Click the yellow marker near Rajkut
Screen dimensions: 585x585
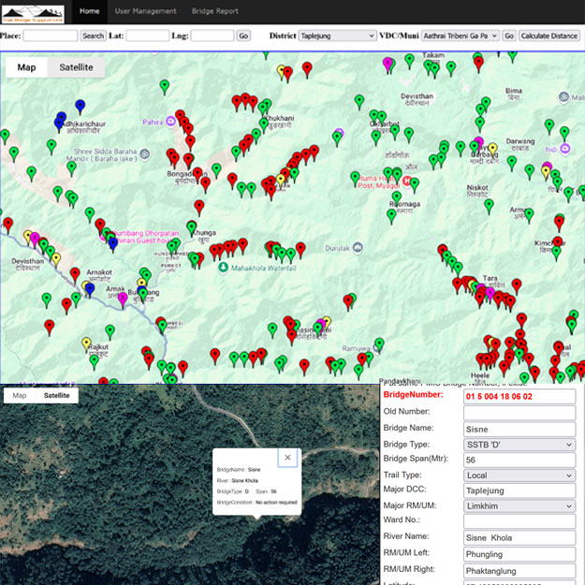point(86,344)
